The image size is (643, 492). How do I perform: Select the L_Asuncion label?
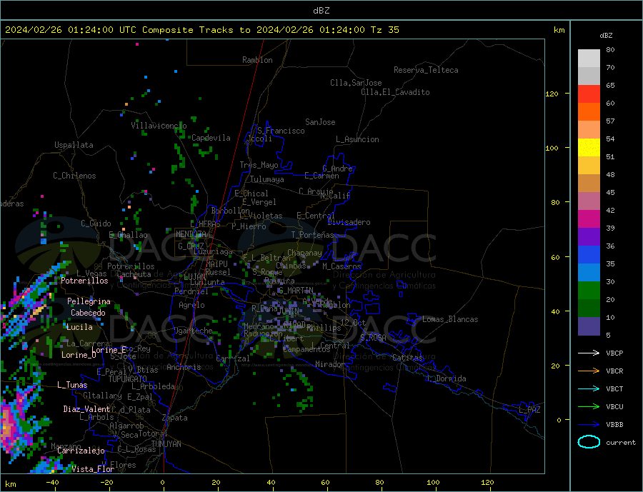pos(358,139)
